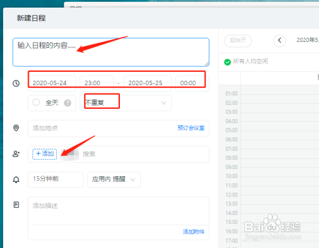This screenshot has height=248, width=319.
Task: Click the 06:00 time slot label
Action: (232, 139)
